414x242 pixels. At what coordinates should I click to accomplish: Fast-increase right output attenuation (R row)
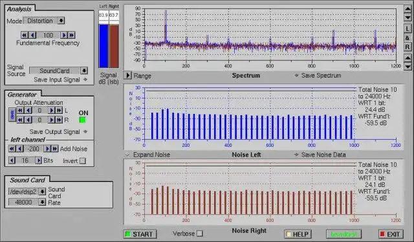coord(59,120)
